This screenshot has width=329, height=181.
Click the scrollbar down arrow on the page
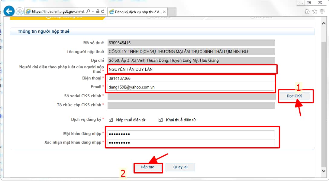(324, 170)
